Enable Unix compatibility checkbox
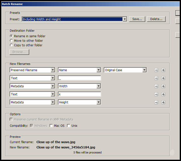Screen dimensions: 181x161 68,126
